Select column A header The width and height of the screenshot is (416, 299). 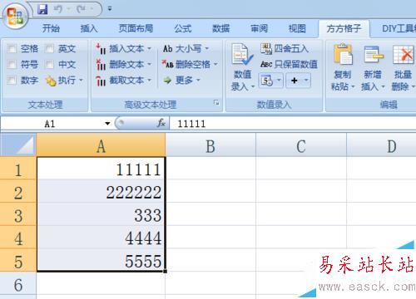tap(101, 145)
